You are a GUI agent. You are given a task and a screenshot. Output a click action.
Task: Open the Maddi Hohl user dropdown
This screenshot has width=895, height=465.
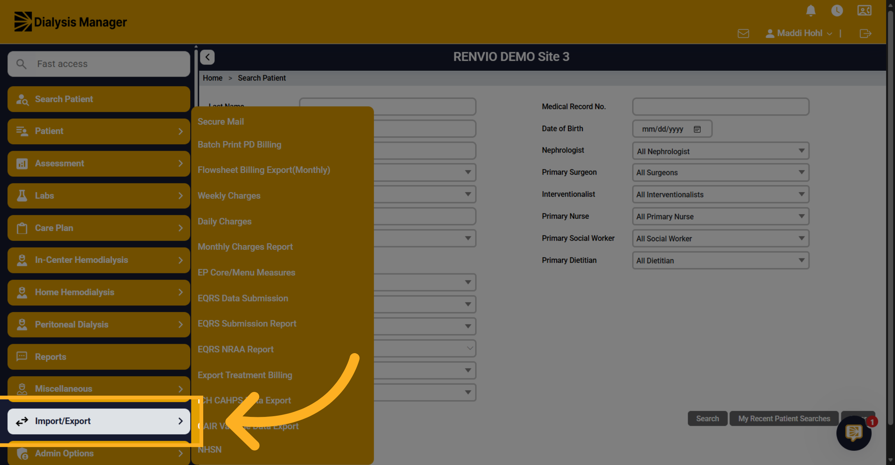(800, 34)
